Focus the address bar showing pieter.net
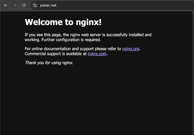Viewport: 194px width, 135px height. tap(113, 5)
